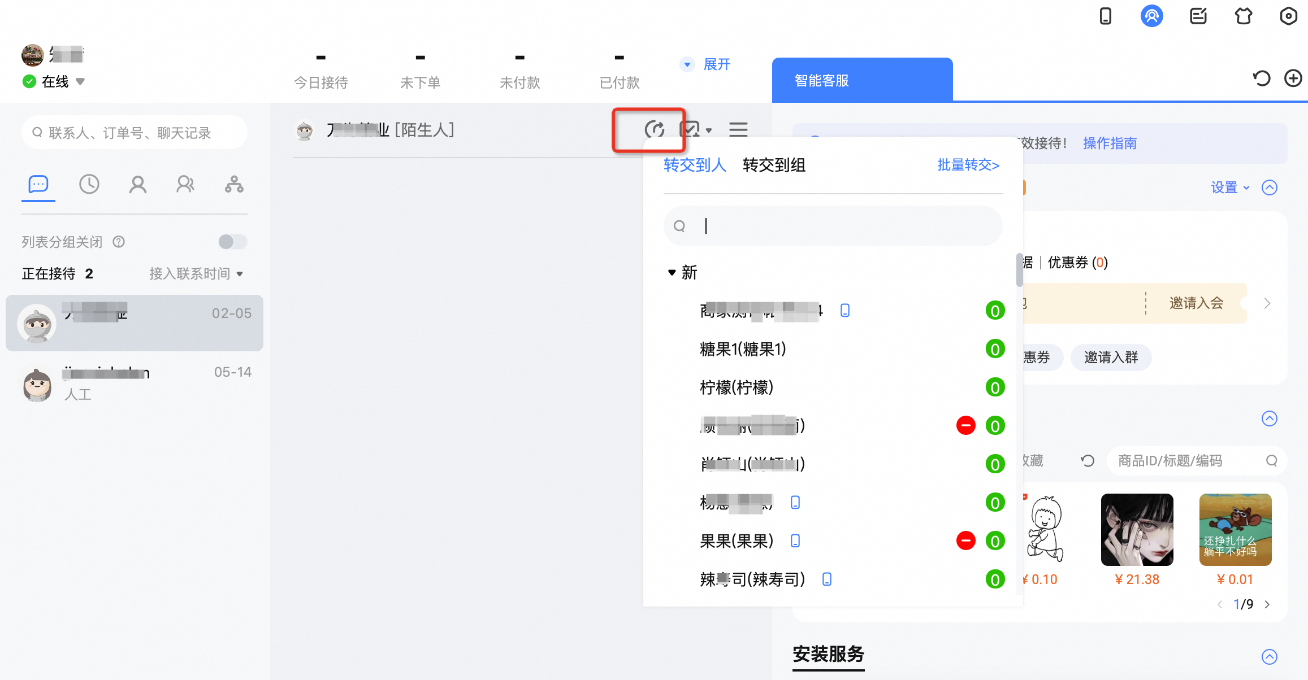This screenshot has height=680, width=1308.
Task: Click the 已付款 statistic
Action: pos(620,72)
